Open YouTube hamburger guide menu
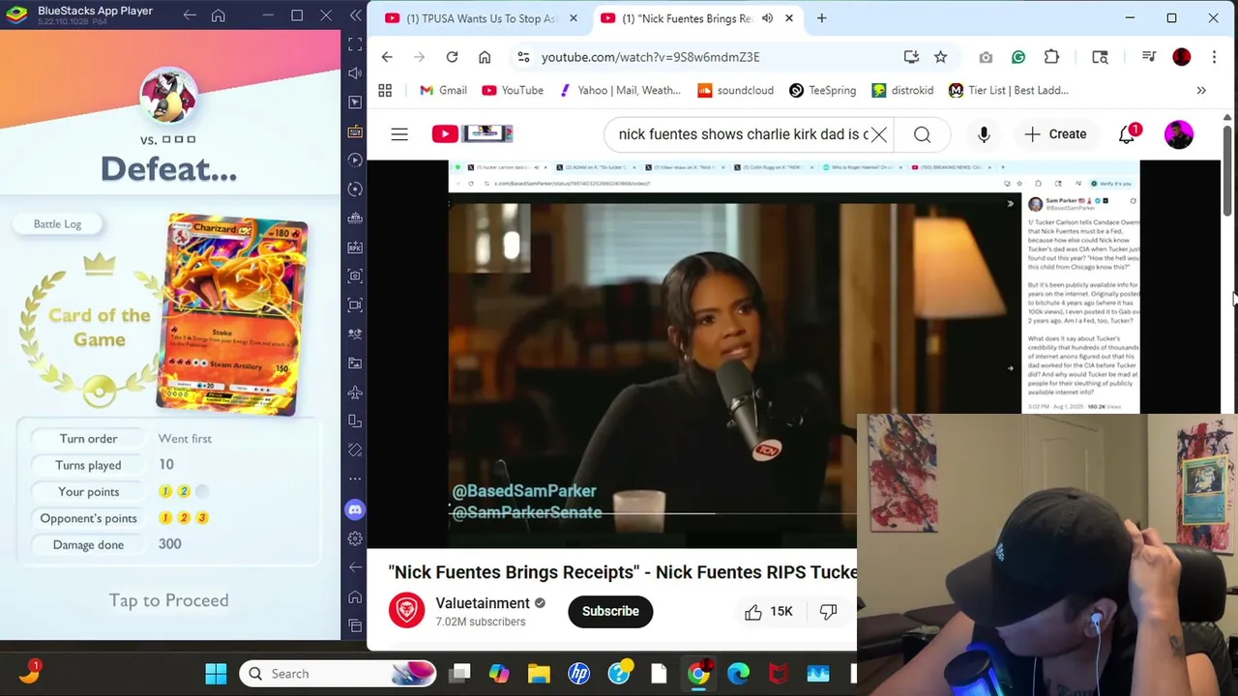 [399, 134]
